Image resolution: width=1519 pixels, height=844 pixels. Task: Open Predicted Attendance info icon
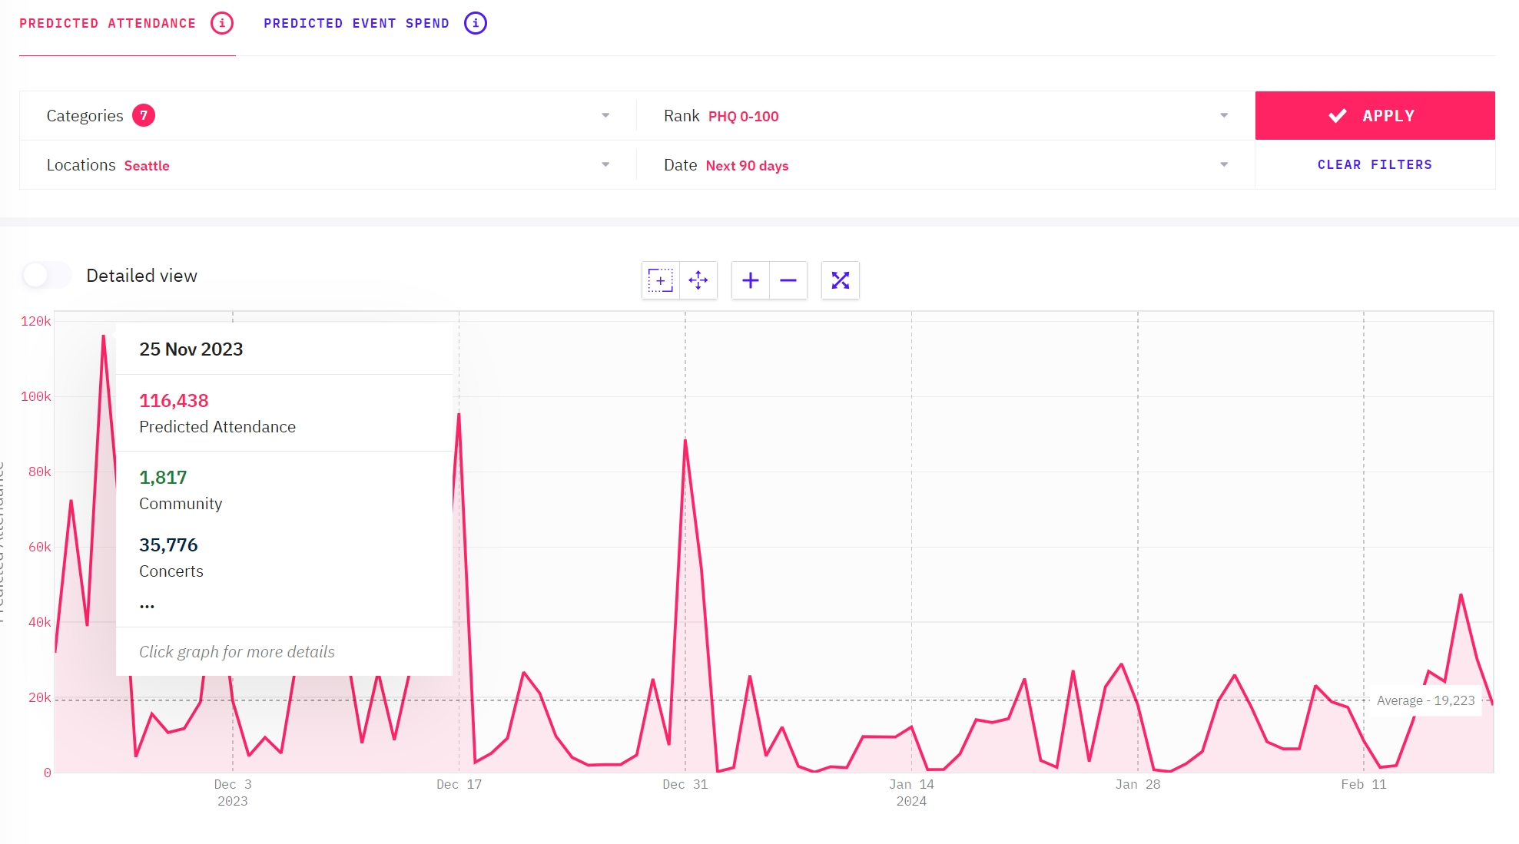tap(222, 23)
